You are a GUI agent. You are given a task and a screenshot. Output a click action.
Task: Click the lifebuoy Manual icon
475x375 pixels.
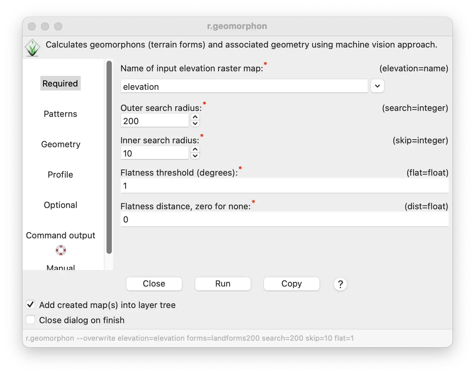(x=61, y=250)
